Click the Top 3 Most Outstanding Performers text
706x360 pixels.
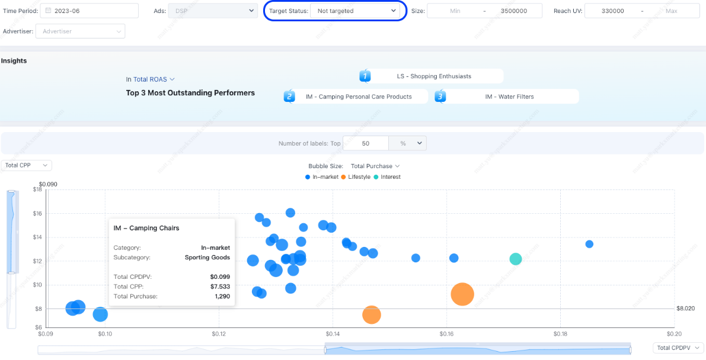coord(190,93)
